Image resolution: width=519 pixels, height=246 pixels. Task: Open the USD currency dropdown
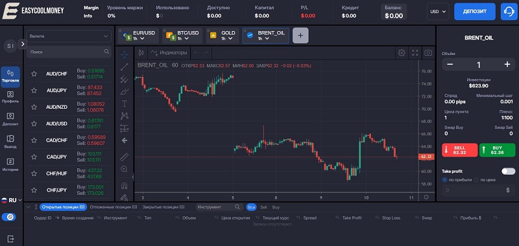point(438,12)
